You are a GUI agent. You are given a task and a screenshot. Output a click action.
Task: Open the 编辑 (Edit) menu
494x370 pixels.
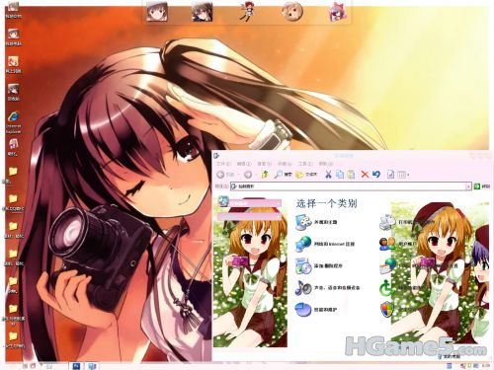click(x=244, y=164)
